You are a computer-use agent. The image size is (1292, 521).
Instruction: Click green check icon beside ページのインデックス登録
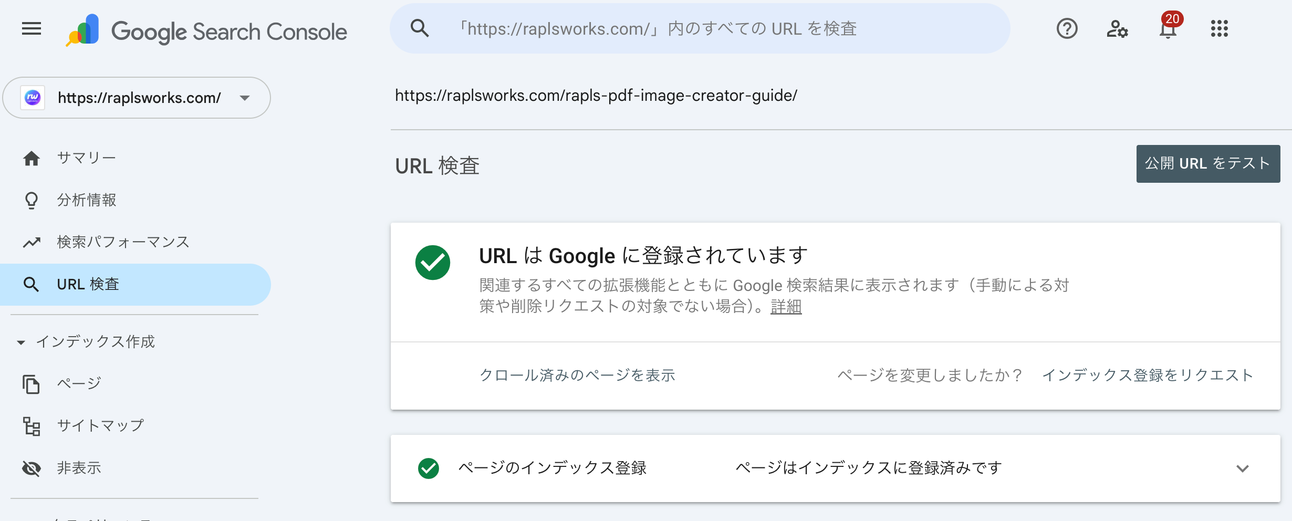coord(429,468)
